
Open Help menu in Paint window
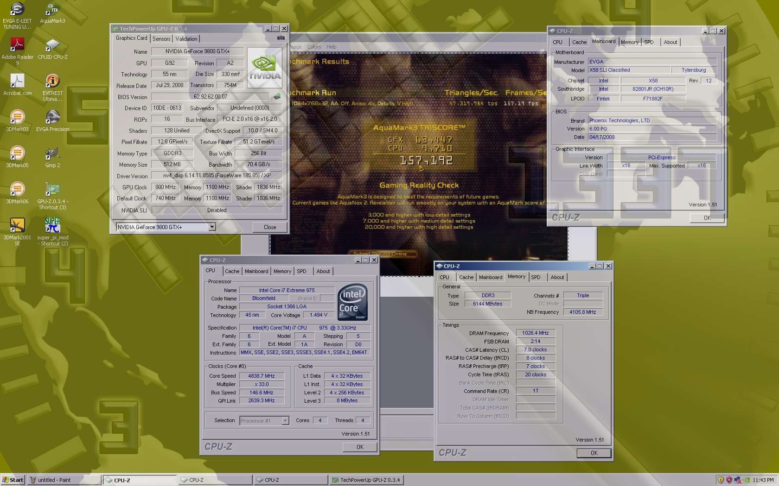[x=331, y=47]
